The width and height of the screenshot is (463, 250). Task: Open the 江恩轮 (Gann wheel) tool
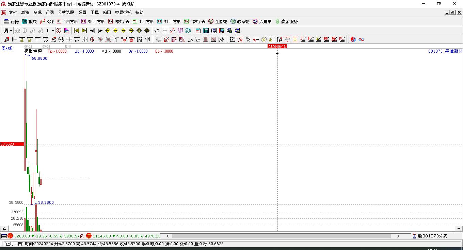[x=218, y=21]
